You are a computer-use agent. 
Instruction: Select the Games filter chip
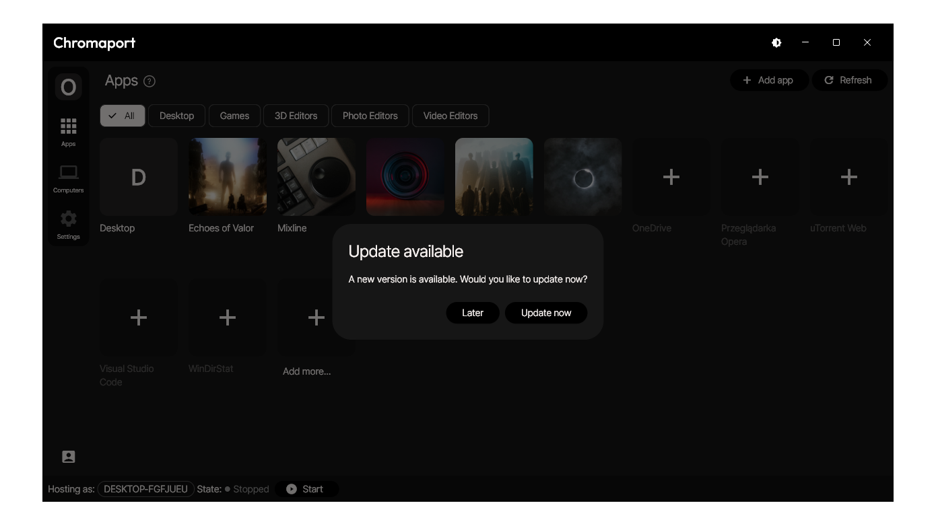coord(234,116)
